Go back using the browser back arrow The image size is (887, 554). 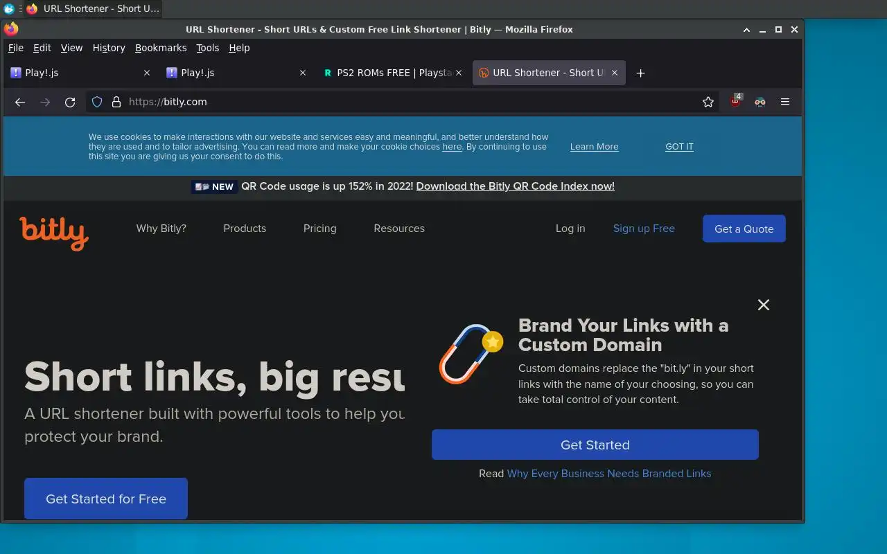point(20,102)
